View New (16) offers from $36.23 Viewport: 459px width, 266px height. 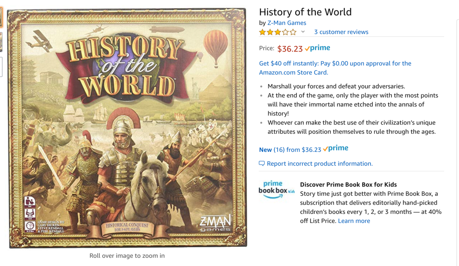click(x=290, y=149)
